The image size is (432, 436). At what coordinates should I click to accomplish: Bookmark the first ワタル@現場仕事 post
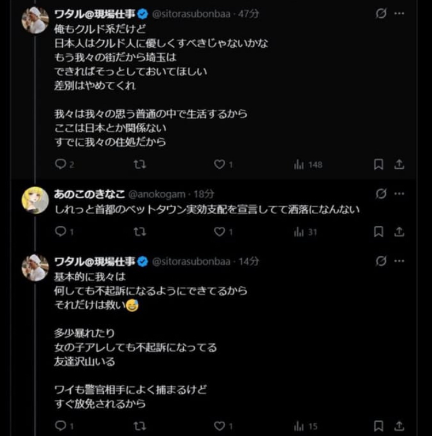378,165
